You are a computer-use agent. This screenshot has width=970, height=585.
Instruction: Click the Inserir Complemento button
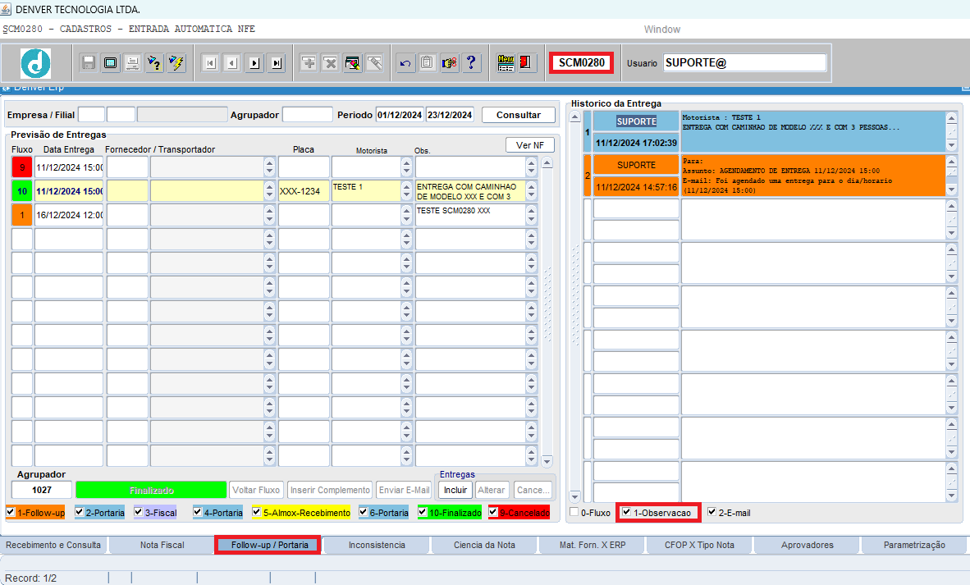click(x=330, y=490)
